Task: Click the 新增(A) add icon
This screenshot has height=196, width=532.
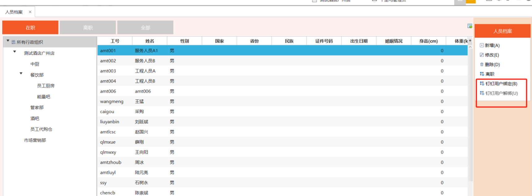Action: coord(482,45)
